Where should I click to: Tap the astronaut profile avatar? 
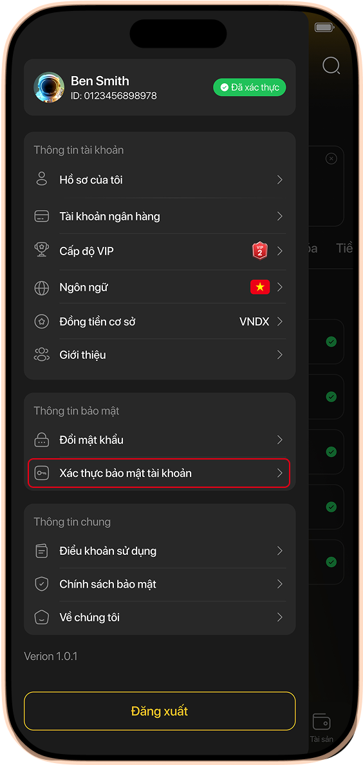point(49,88)
